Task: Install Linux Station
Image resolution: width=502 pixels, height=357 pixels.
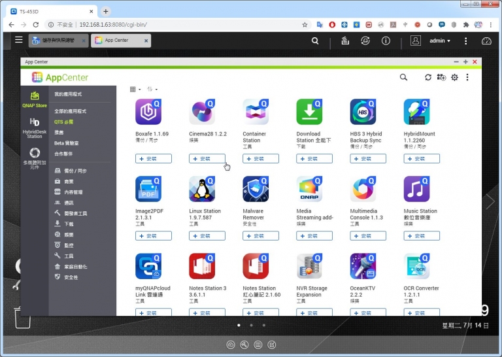Action: [207, 236]
